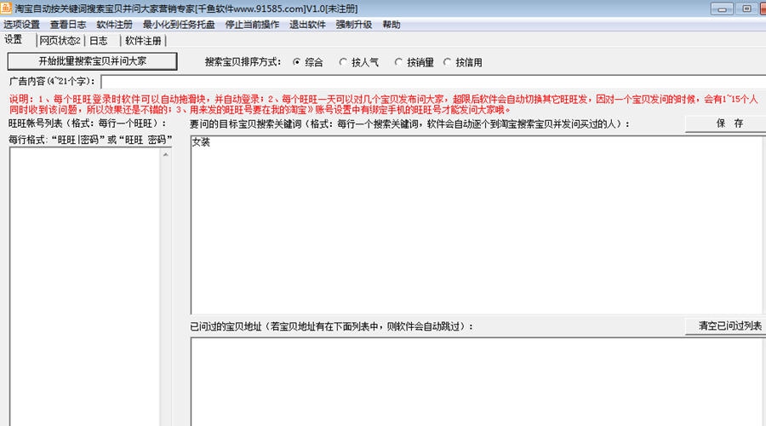Click keyword text area containing 女装
766x426 pixels.
click(477, 225)
